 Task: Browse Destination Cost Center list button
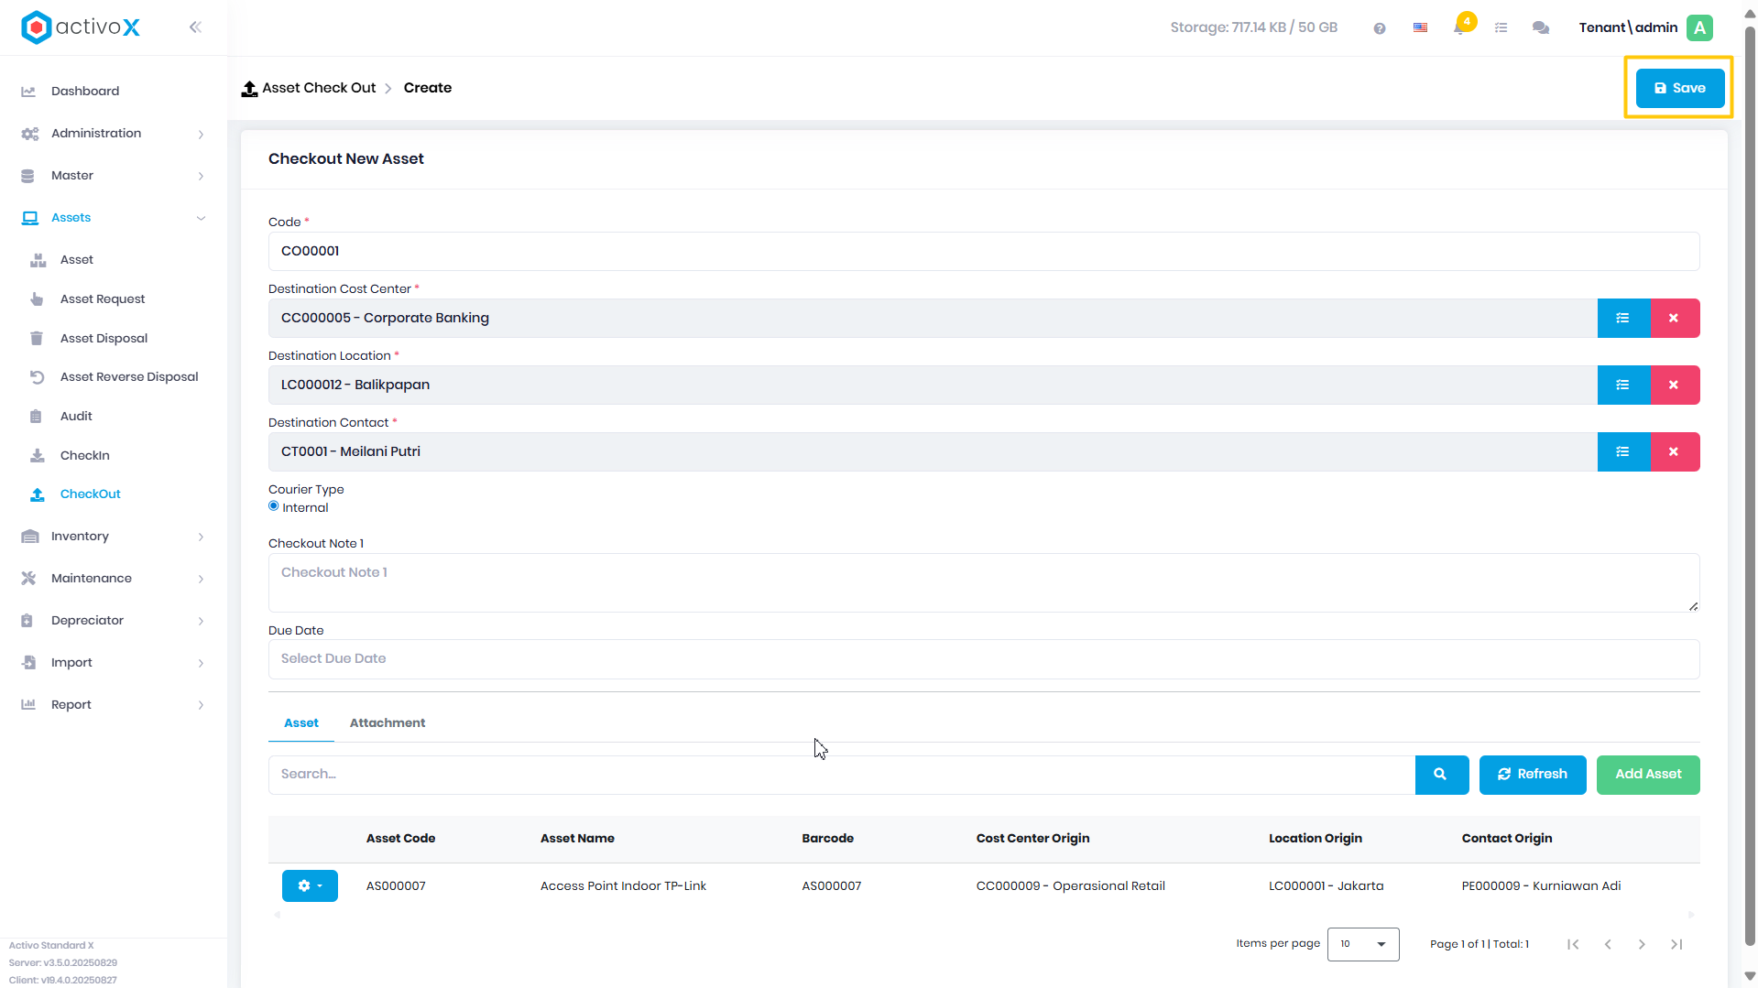pyautogui.click(x=1623, y=318)
